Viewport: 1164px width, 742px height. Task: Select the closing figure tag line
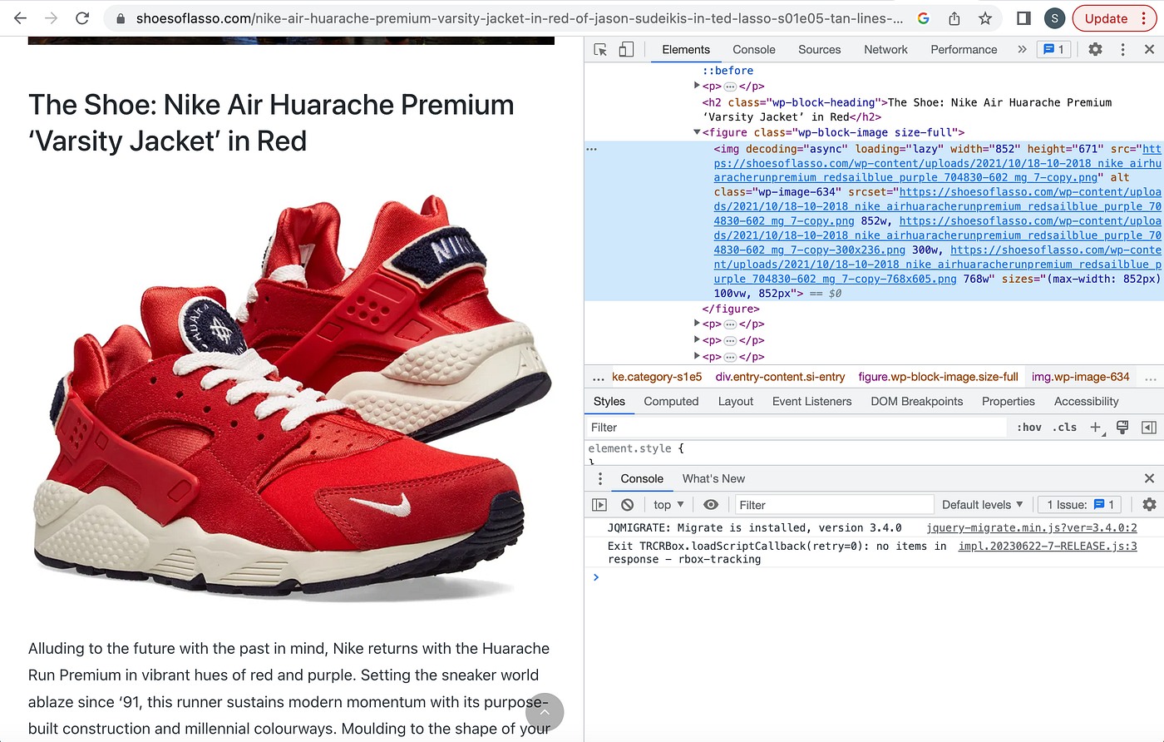click(731, 309)
